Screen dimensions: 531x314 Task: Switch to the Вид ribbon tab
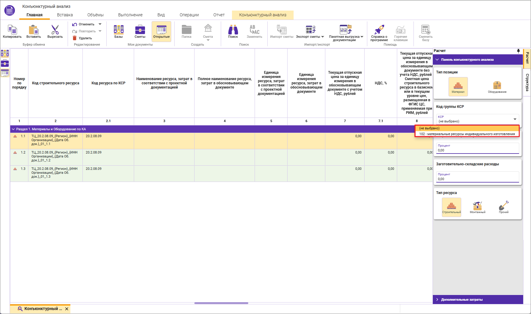coord(161,15)
